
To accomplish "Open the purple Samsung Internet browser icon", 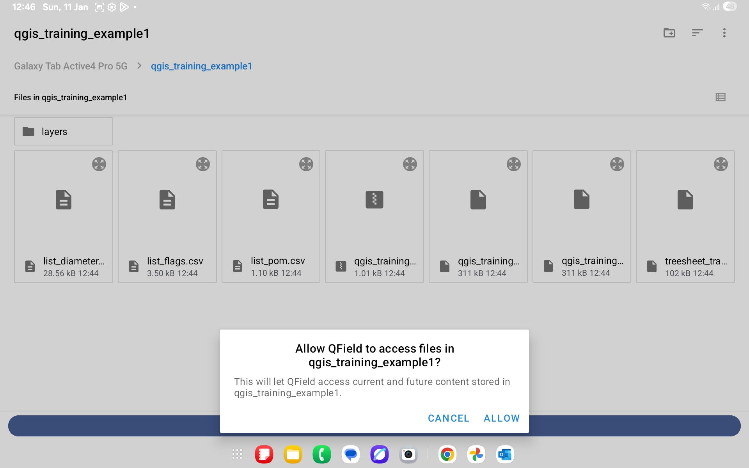I will (380, 454).
